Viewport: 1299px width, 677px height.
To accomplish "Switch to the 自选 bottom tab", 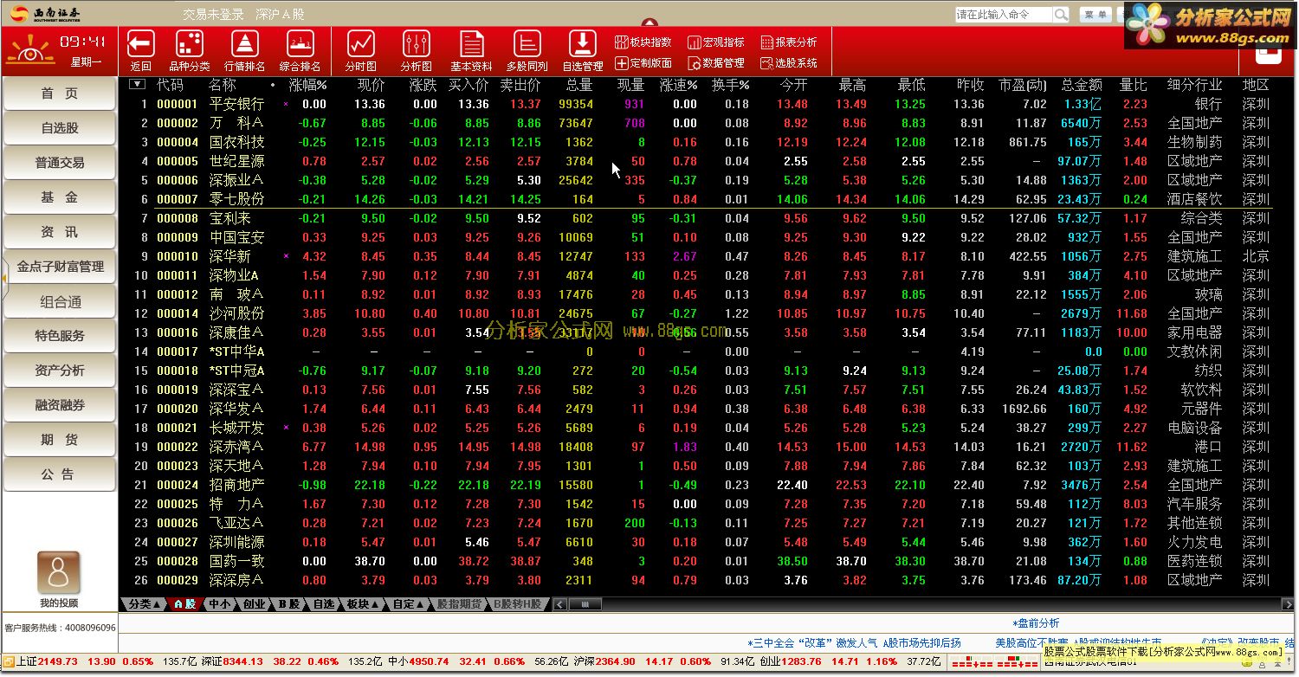I will [x=323, y=604].
